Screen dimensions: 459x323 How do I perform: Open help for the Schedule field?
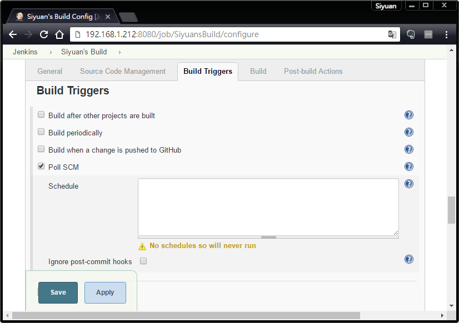(x=409, y=183)
